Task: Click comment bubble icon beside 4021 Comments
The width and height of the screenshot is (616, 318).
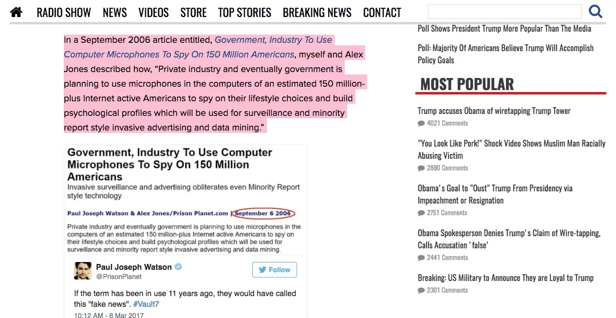Action: click(421, 124)
